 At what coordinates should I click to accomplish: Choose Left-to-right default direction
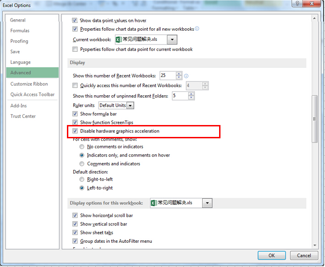82,188
